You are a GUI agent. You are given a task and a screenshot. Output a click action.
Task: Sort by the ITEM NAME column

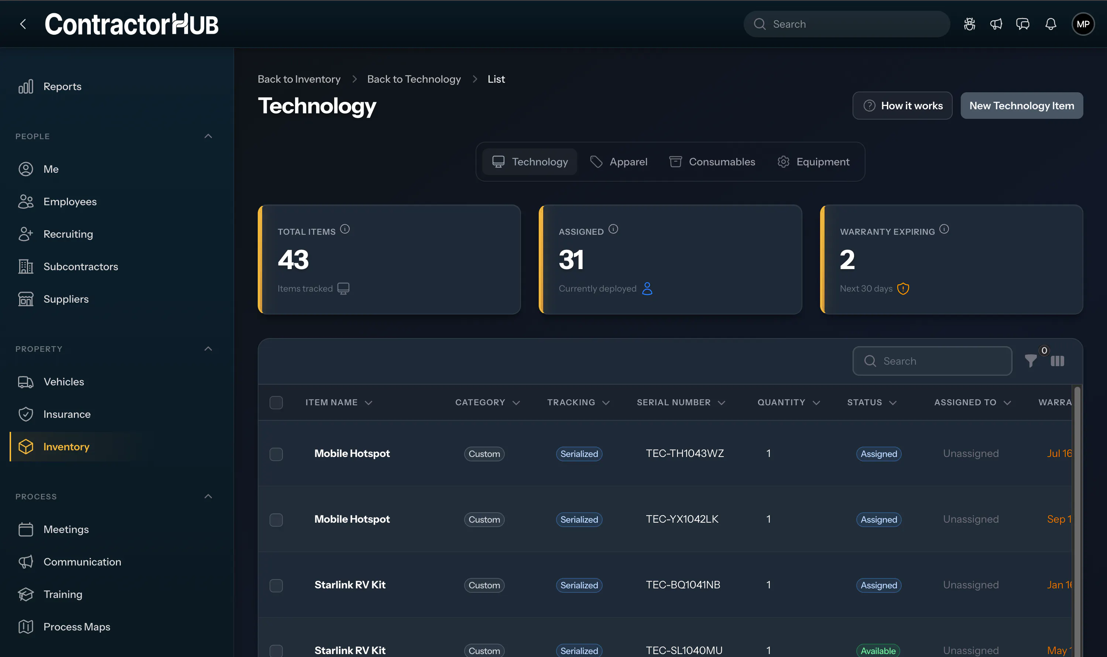pos(339,402)
